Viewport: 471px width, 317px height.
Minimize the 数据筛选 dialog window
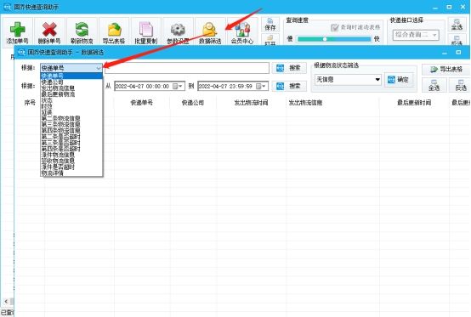point(445,53)
